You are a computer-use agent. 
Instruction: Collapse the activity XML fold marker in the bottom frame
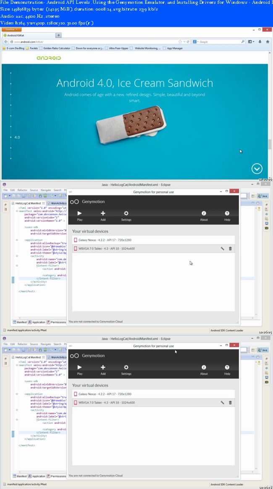(17, 410)
